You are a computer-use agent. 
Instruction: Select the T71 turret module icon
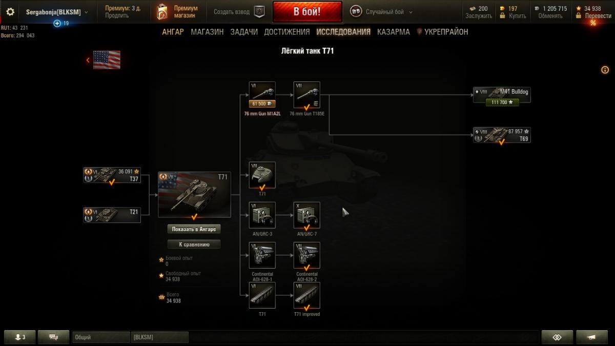262,175
